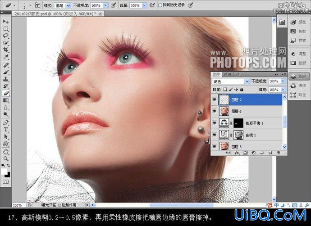Select the Rectangular Marquee tool
This screenshot has height=226, width=311.
tap(6, 29)
